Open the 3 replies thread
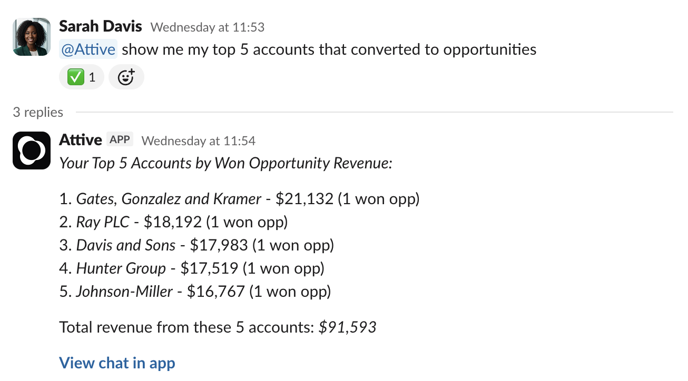 (x=37, y=112)
